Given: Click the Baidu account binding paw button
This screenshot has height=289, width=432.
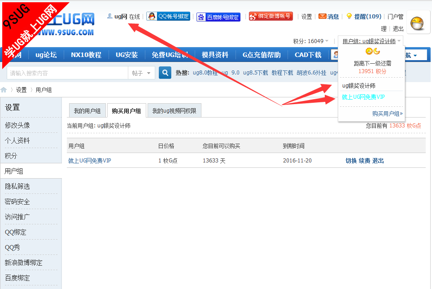Looking at the screenshot, I should coord(218,17).
